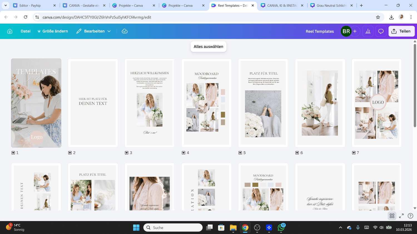The height and width of the screenshot is (234, 417).
Task: Open the comments speech bubble icon
Action: point(381,31)
